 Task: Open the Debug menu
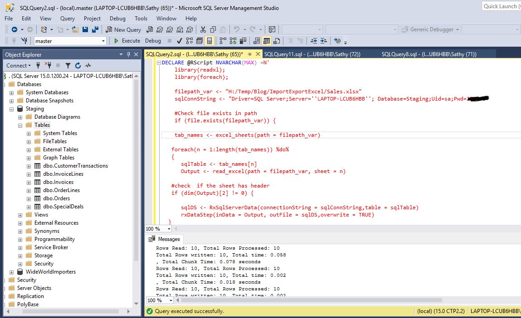click(x=117, y=19)
